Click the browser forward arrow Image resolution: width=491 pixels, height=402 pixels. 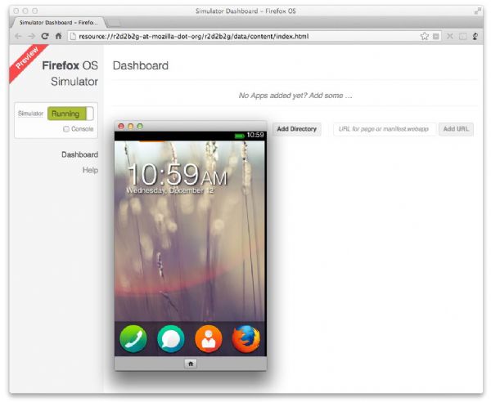click(31, 36)
